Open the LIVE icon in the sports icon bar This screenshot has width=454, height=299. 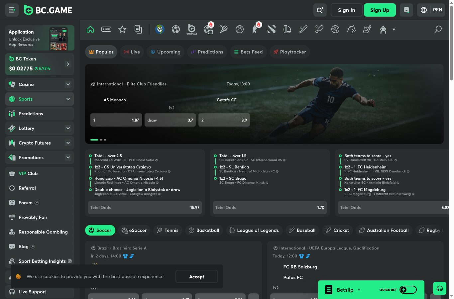pyautogui.click(x=106, y=29)
